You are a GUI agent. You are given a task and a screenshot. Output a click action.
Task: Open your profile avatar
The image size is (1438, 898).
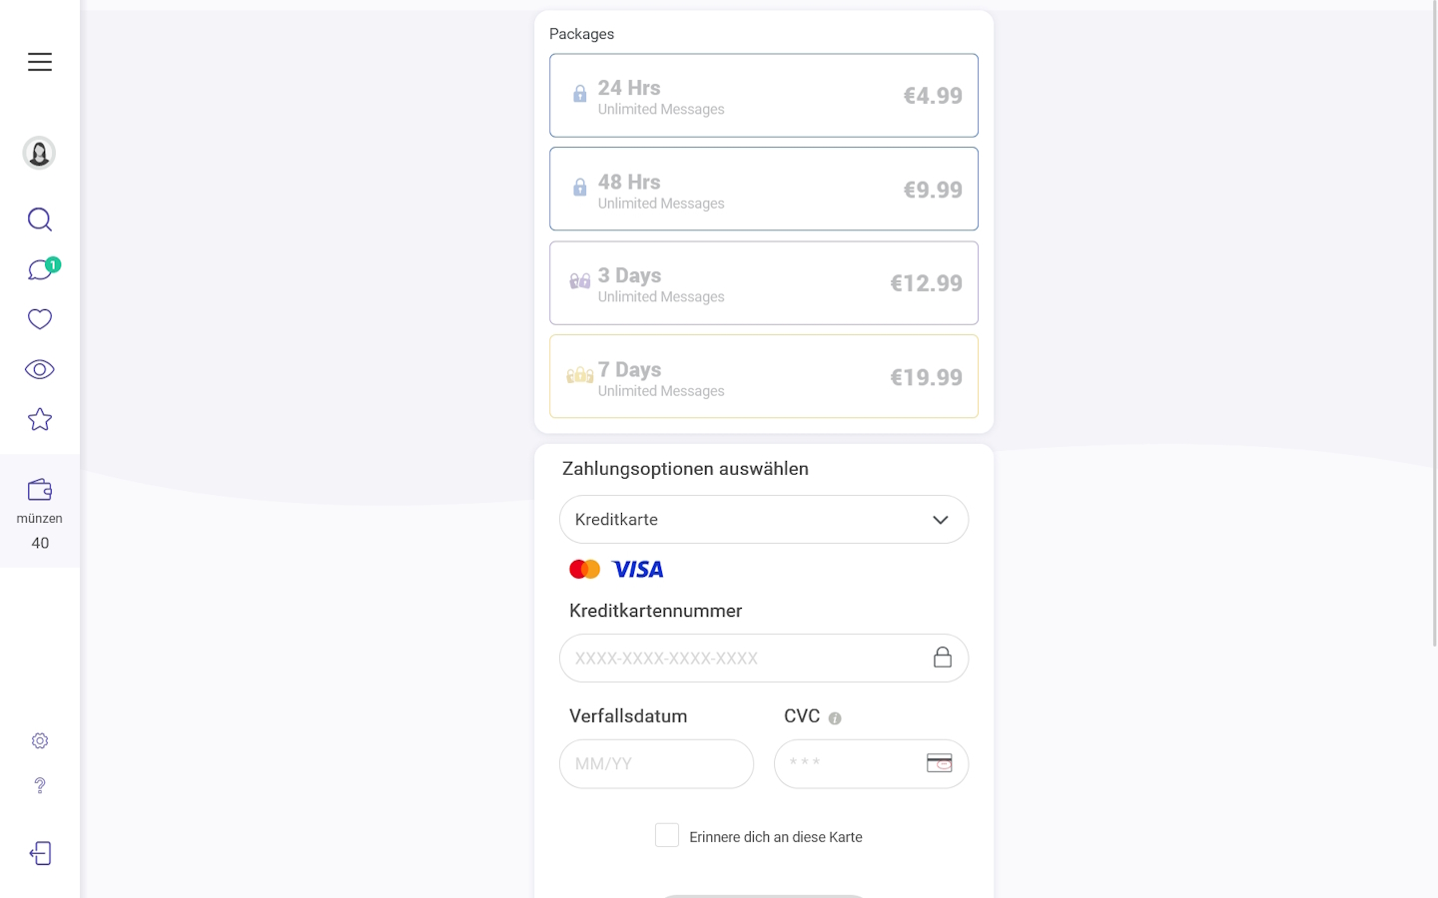39,152
